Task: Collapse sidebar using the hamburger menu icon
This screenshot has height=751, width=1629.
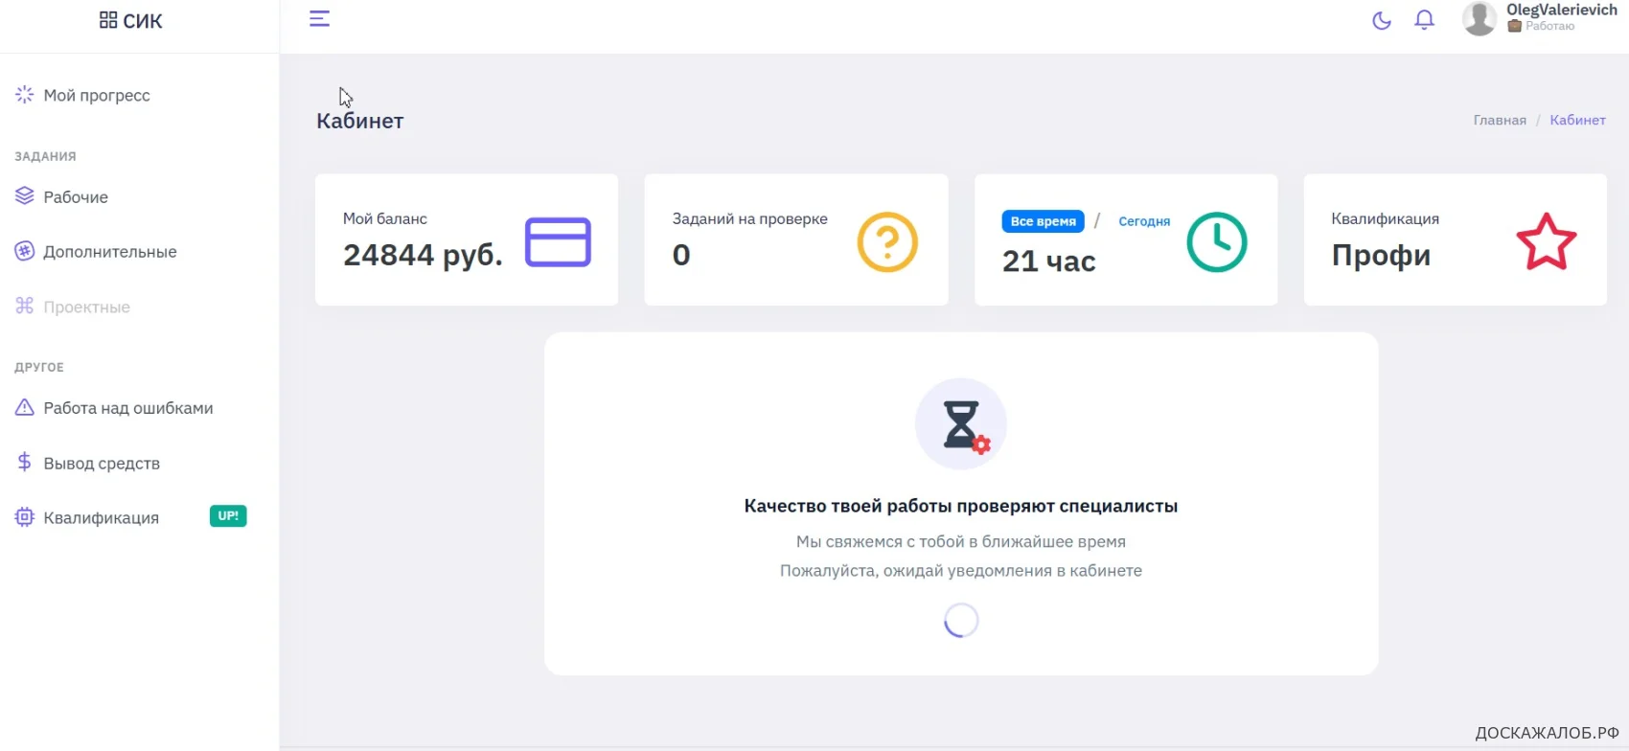Action: (319, 19)
